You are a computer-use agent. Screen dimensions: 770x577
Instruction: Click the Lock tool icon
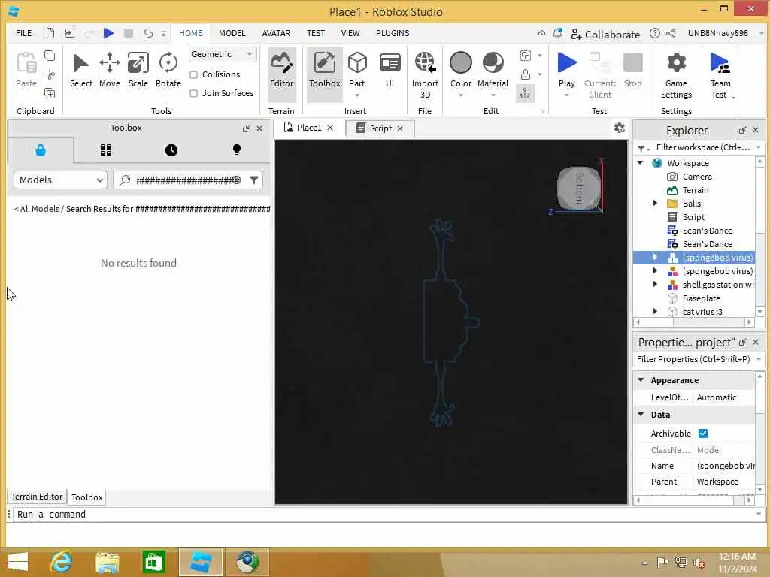point(526,74)
